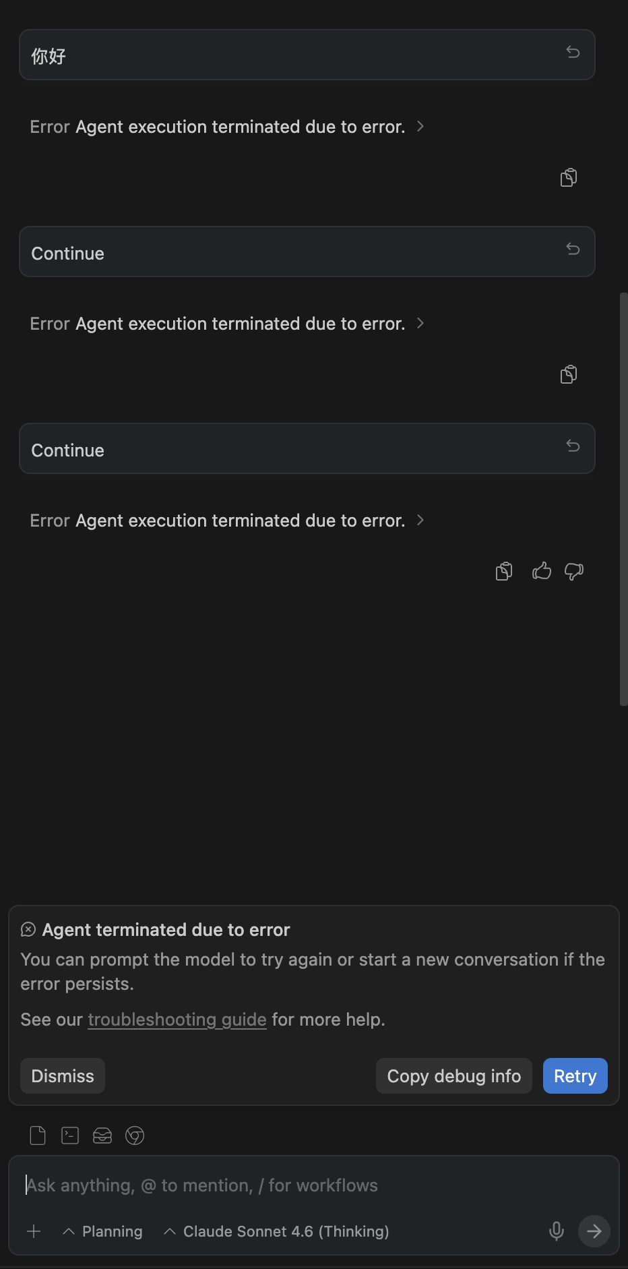Undo to the 你好 message
Image resolution: width=628 pixels, height=1269 pixels.
pos(573,53)
